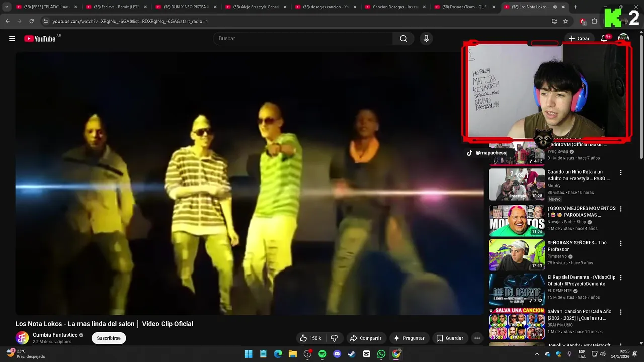Open 'Cuando un Niño Reta a un Adulto' thumbnail
Viewport: 644px width, 362px height.
coord(517,185)
